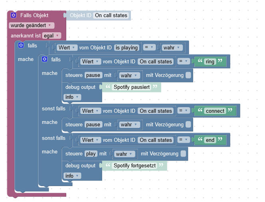Select 'On call states' field in end row
The image size is (265, 202).
(156, 140)
